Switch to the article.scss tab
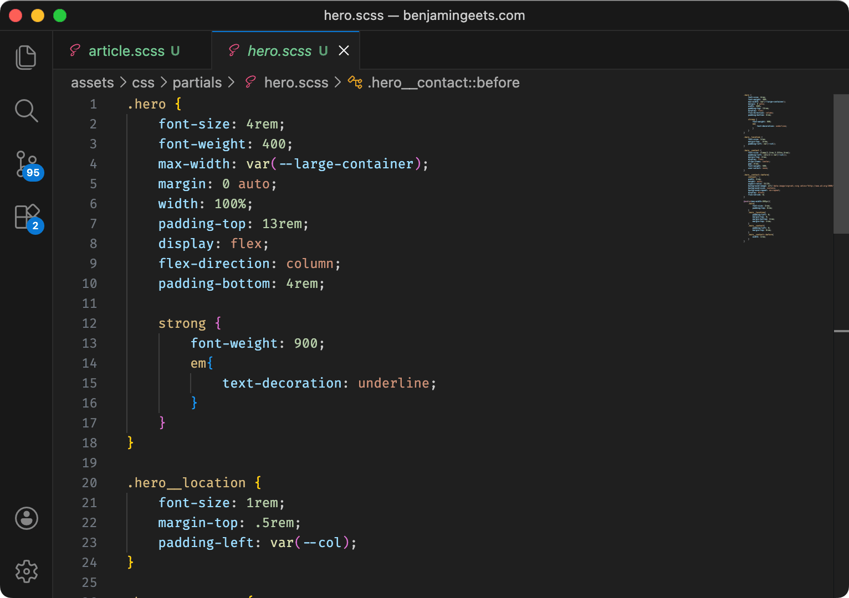This screenshot has height=598, width=849. coord(126,50)
